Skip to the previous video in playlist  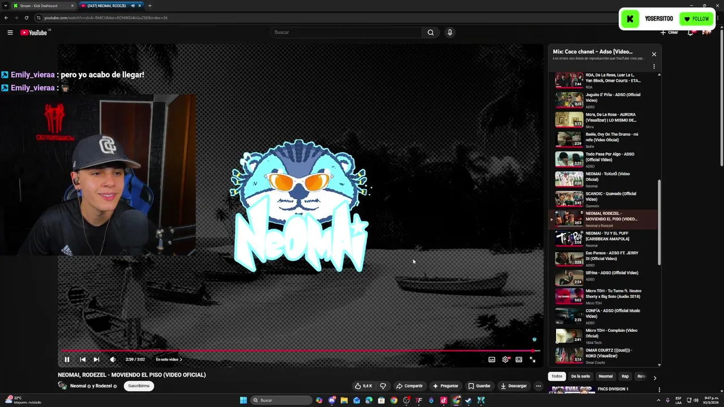83,360
